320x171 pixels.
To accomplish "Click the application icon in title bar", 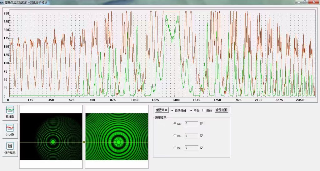I will (x=2, y=2).
